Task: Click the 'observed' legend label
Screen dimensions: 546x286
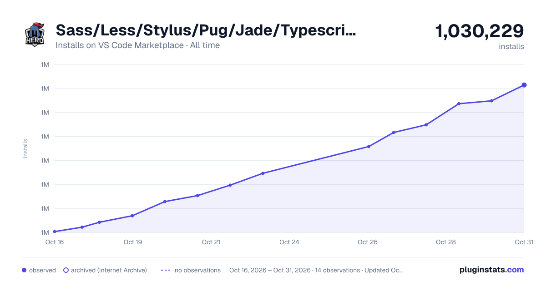Action: [42, 270]
